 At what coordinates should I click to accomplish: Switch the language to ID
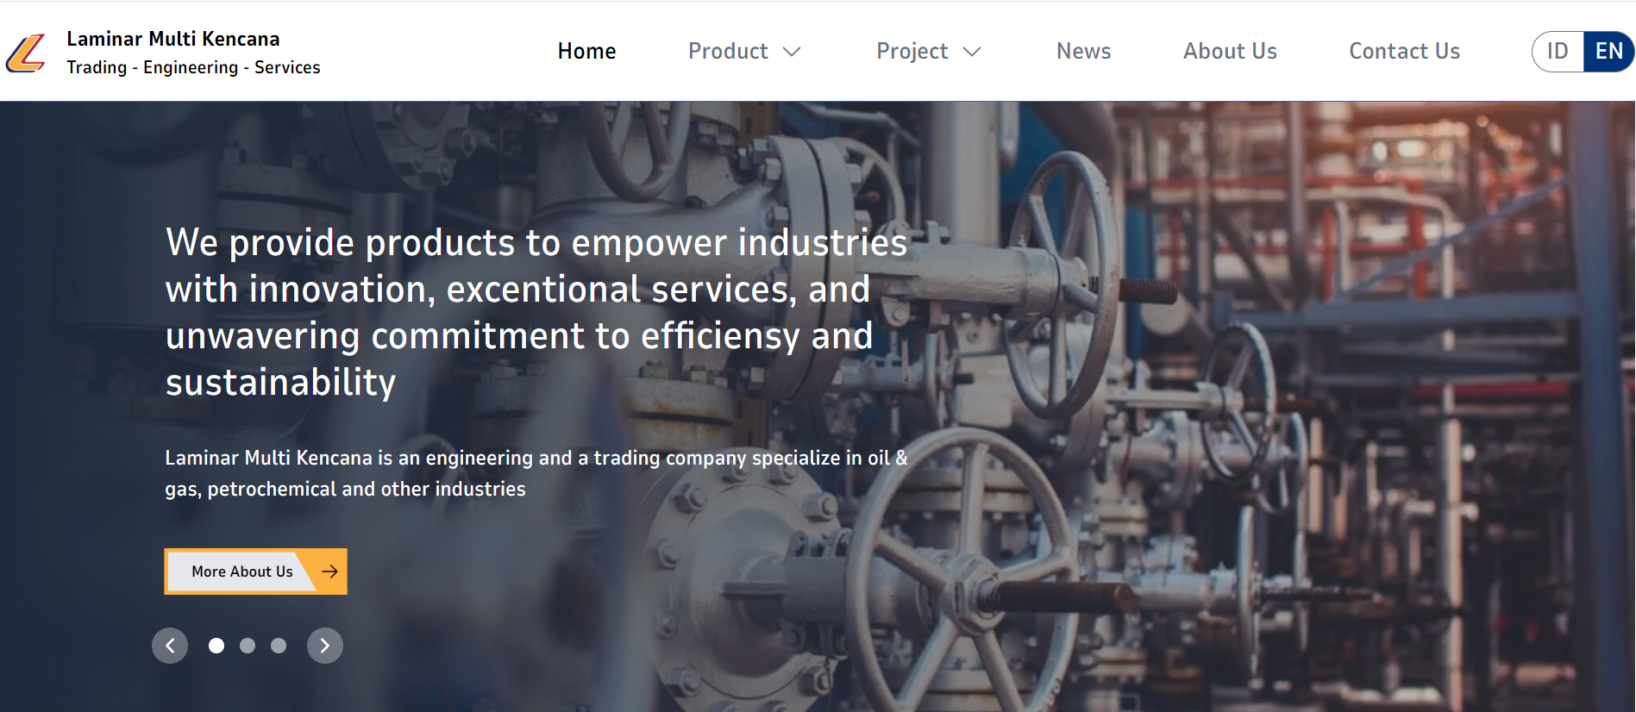coord(1558,52)
